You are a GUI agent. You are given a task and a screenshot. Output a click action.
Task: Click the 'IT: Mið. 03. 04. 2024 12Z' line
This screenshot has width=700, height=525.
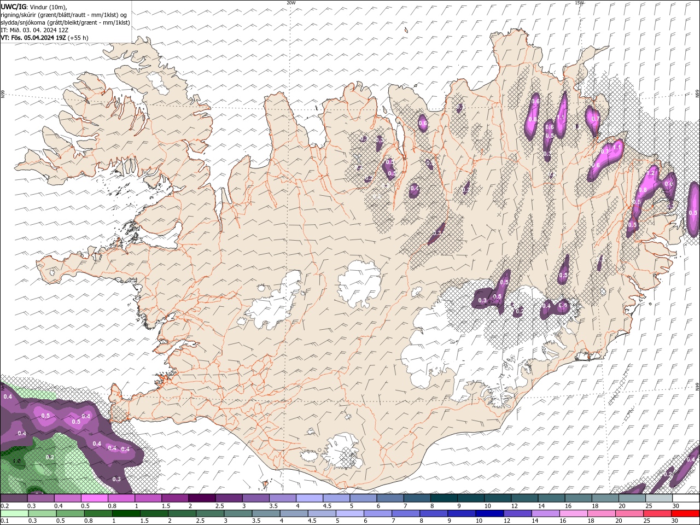point(34,30)
